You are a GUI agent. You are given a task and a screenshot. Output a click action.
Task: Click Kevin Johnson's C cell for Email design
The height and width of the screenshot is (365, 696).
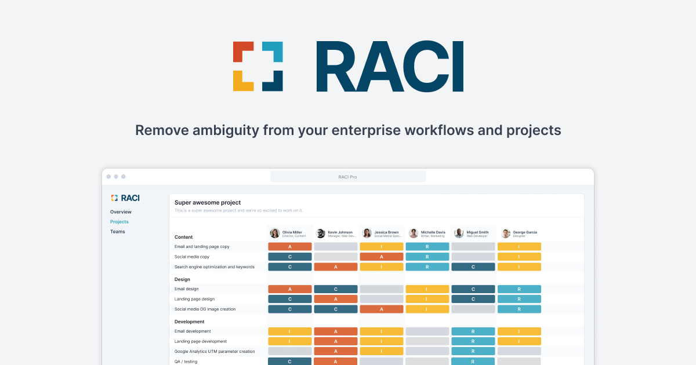(x=336, y=289)
